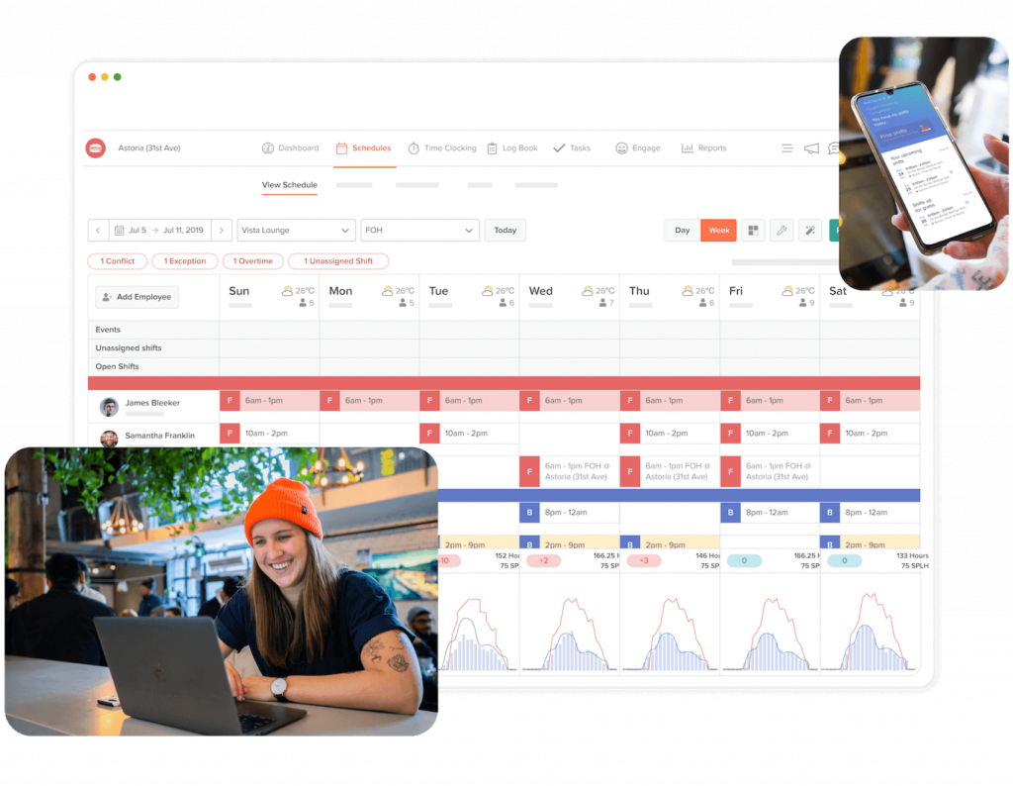The width and height of the screenshot is (1013, 786).
Task: Click the Today button
Action: [505, 231]
